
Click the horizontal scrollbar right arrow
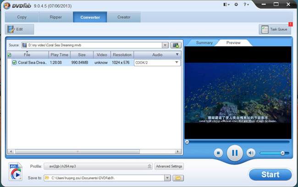178,152
